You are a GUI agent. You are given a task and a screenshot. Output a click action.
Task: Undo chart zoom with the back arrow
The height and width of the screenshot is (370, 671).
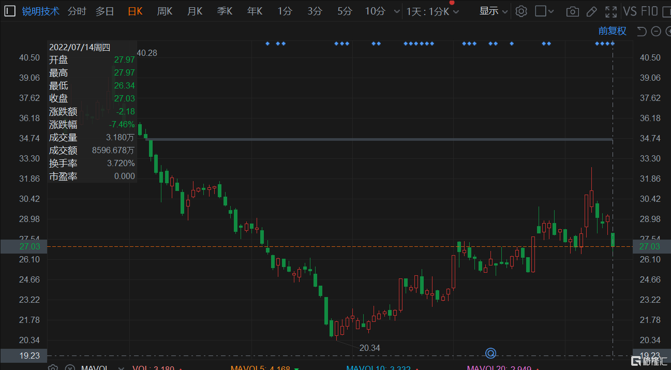[x=642, y=31]
